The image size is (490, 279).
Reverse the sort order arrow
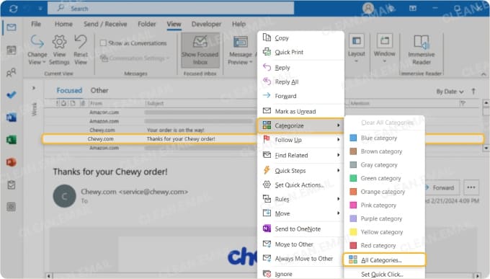[x=473, y=92]
